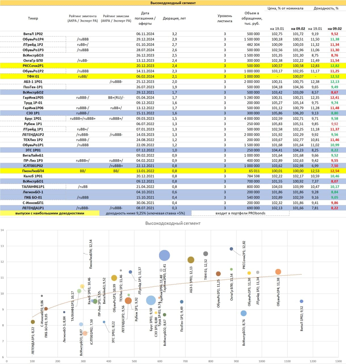Click ticker cell "iСЛТ001Р02" in the table
Screen dimensions: 346x364
pos(33,166)
